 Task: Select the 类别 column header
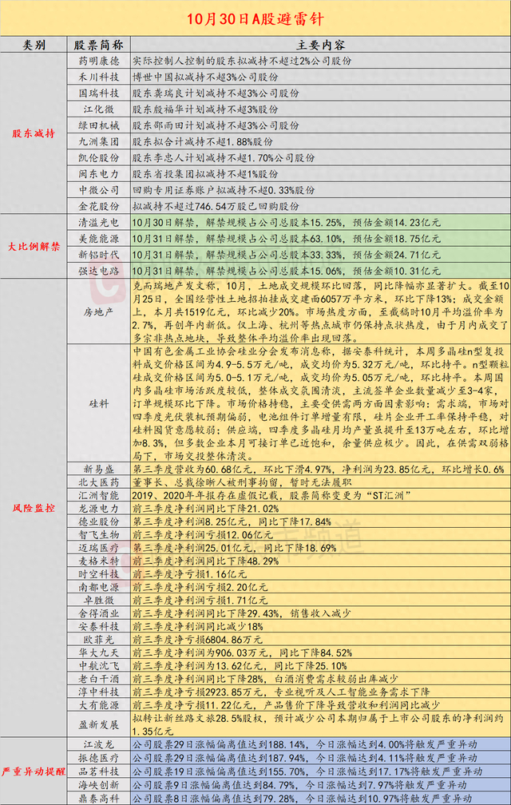click(x=34, y=45)
